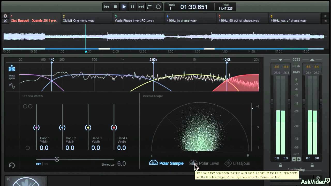
Task: Click the vectorscope polar display
Action: [x=200, y=127]
